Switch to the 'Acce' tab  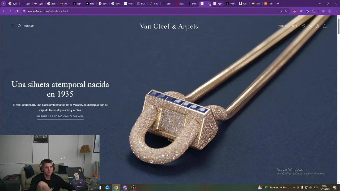(180, 4)
